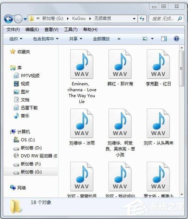Open the 共享 dropdown in toolbar

(76, 39)
